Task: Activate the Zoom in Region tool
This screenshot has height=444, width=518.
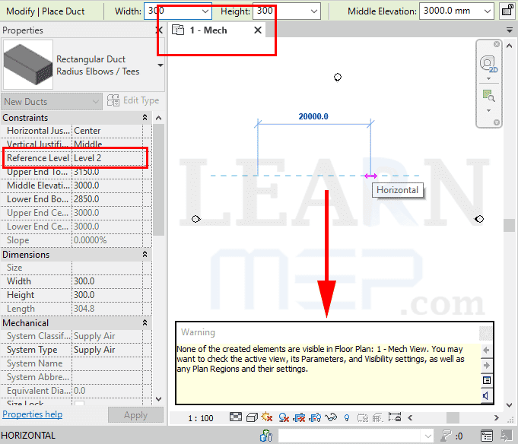Action: [488, 96]
